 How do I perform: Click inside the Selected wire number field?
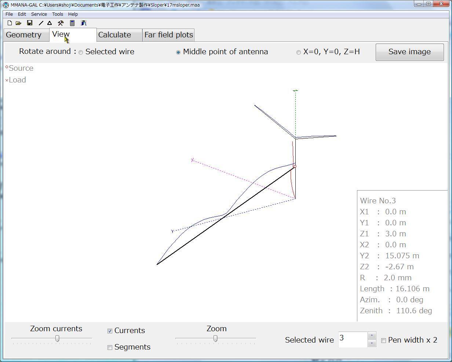point(352,339)
